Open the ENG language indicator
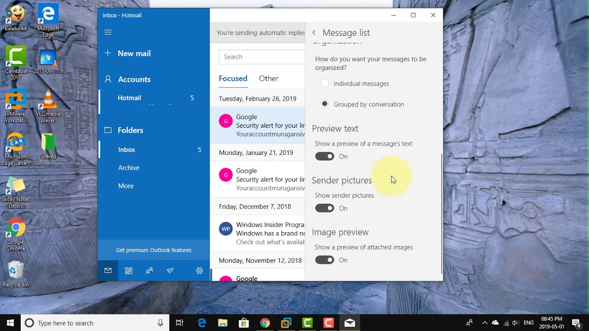Screen dimensions: 589x331 pyautogui.click(x=529, y=323)
